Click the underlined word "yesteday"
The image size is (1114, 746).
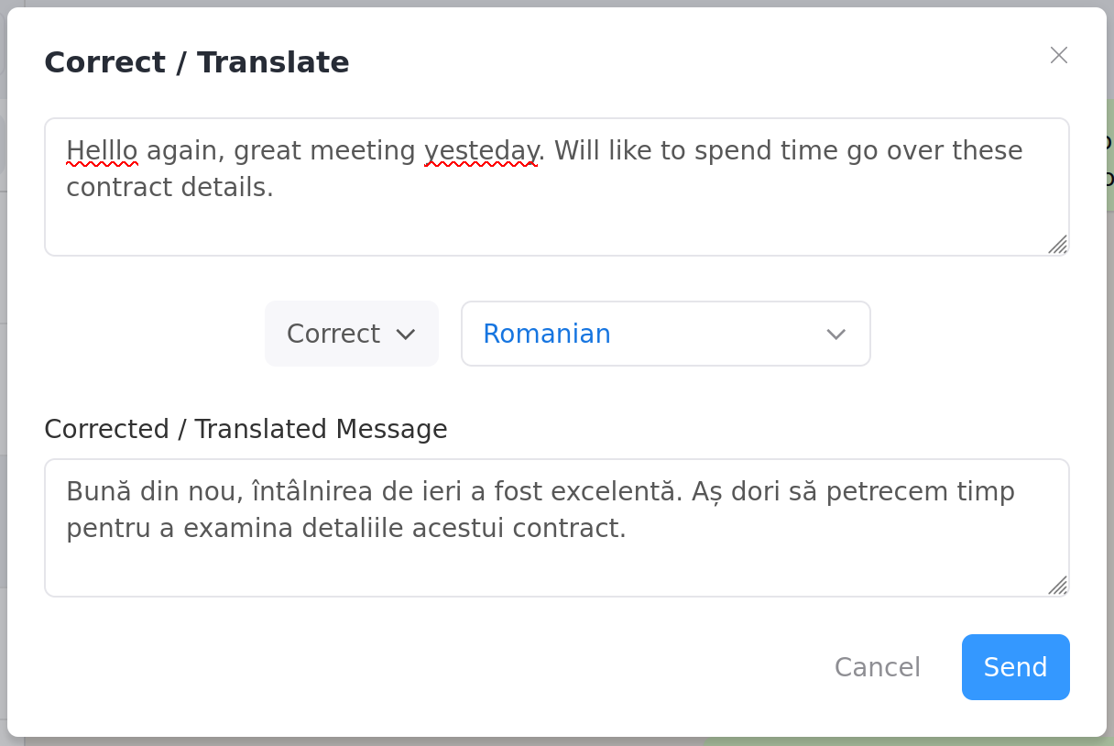coord(481,150)
